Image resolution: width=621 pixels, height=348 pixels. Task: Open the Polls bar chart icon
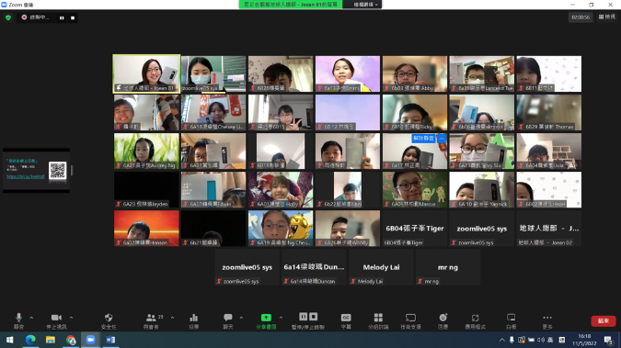point(194,320)
